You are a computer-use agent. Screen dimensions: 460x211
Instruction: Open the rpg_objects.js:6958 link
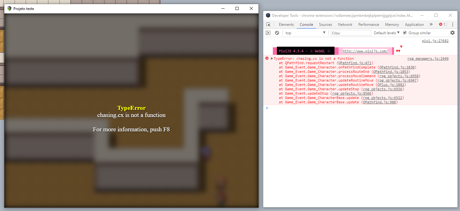coord(398,76)
